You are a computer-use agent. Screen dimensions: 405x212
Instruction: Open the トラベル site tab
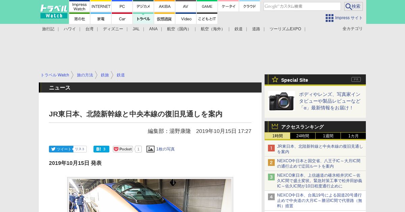pos(143,19)
